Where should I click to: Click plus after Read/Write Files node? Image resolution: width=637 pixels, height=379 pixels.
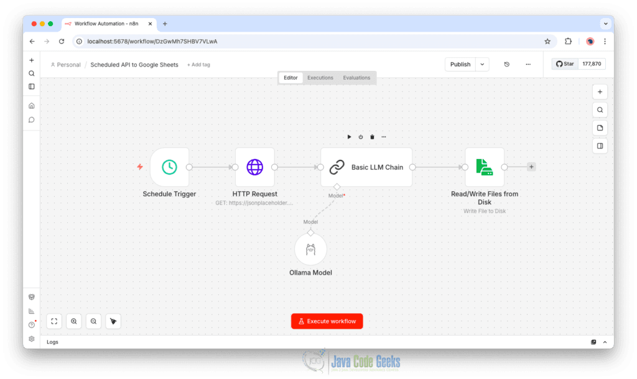(531, 167)
